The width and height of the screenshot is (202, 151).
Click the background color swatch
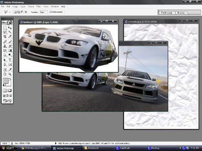click(9, 84)
